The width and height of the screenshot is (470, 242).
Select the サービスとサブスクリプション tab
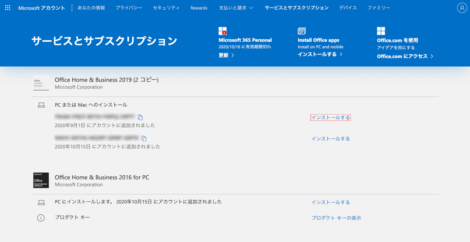coord(297,8)
